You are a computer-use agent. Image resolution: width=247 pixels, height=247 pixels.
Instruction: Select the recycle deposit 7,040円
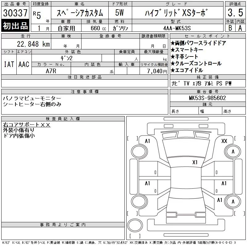157,71
